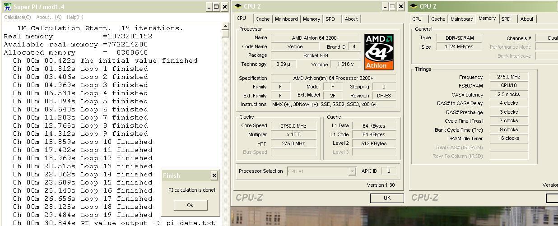The height and width of the screenshot is (226, 558).
Task: Click the memory Frequency value 275.0 MHz
Action: pos(509,77)
